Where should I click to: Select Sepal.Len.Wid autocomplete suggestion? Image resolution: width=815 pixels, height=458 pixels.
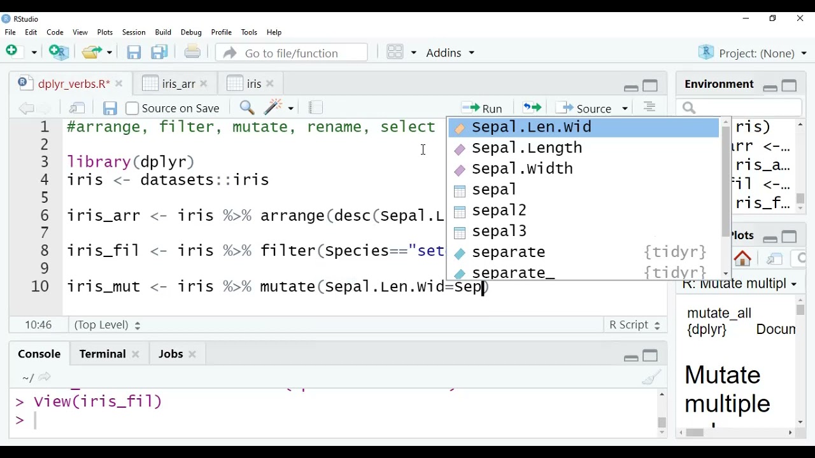[x=583, y=127]
